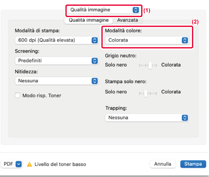Click stepper arrows of Trapping popup
209x177 pixels.
pyautogui.click(x=185, y=118)
